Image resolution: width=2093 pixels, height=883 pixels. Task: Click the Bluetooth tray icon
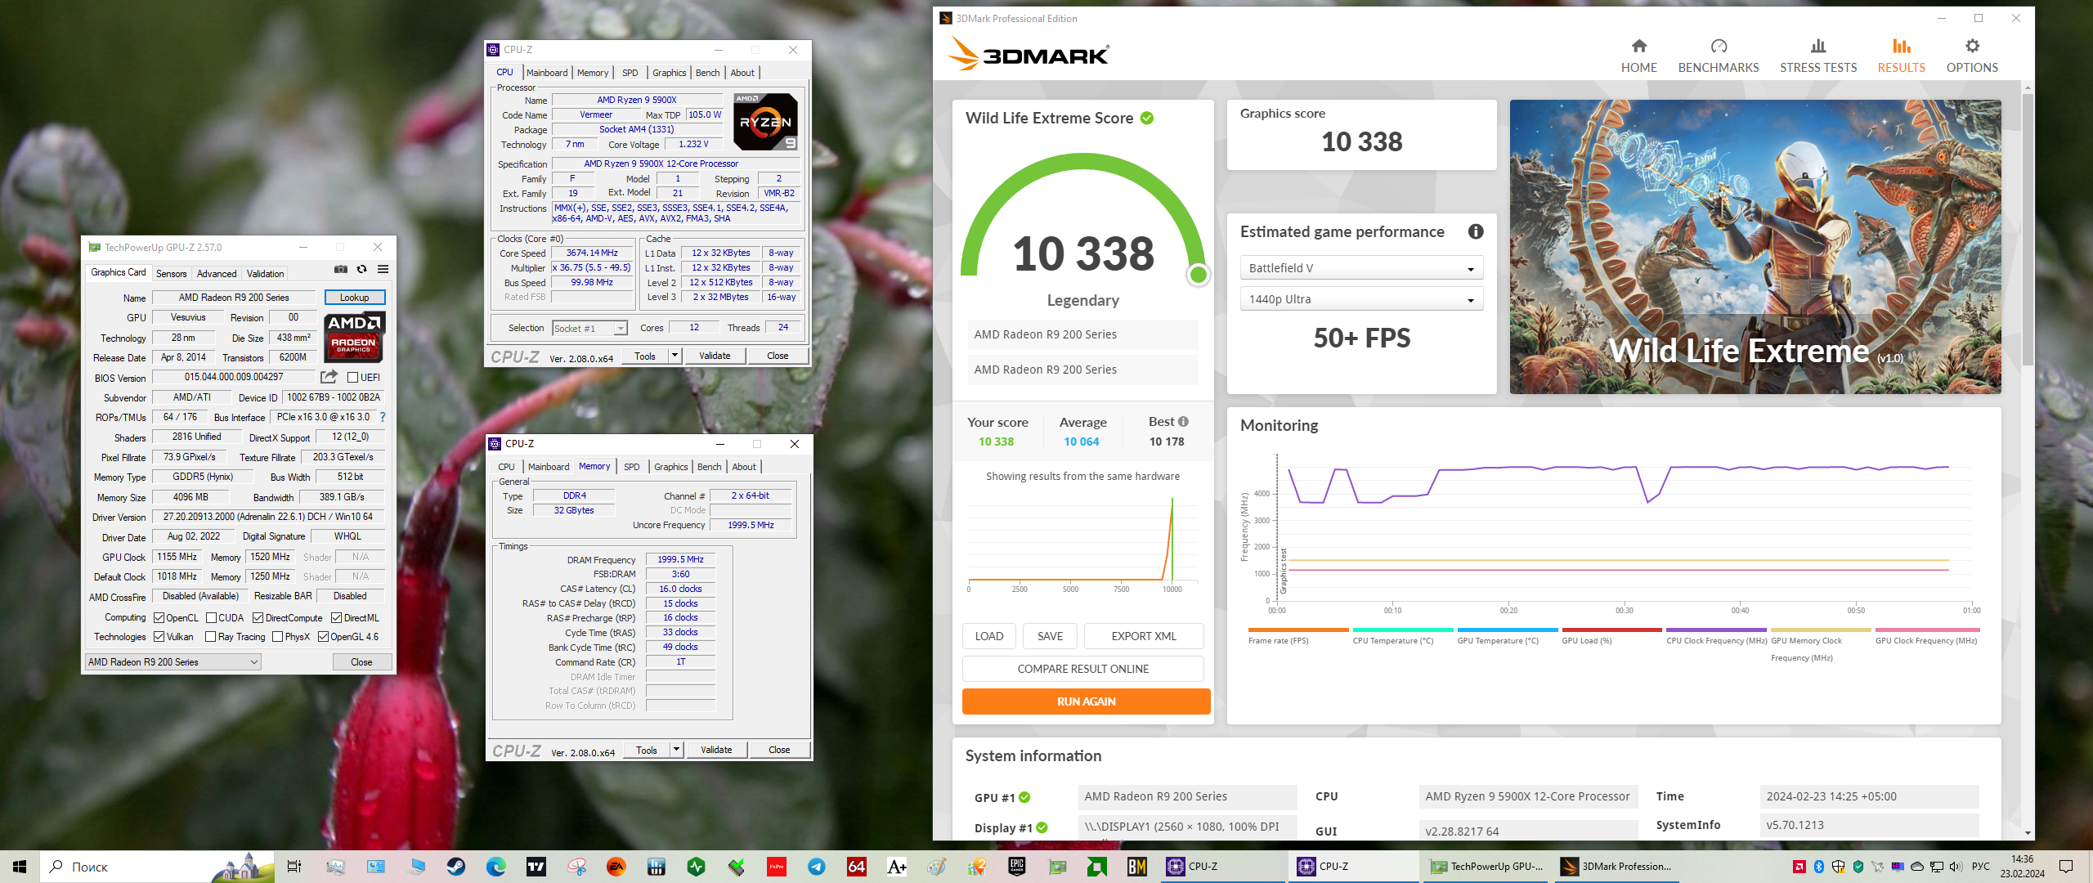(x=1818, y=867)
